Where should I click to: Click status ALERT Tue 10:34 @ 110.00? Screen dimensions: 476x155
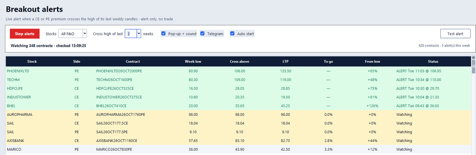(x=418, y=80)
